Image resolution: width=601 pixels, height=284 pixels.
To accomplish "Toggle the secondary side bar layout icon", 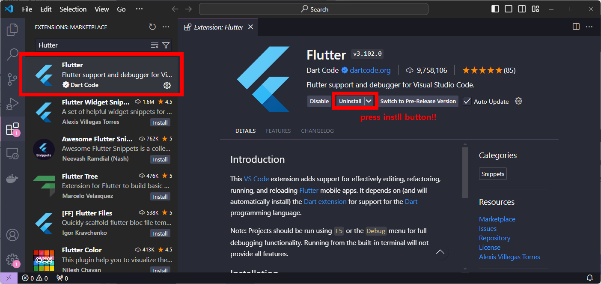I will (522, 9).
